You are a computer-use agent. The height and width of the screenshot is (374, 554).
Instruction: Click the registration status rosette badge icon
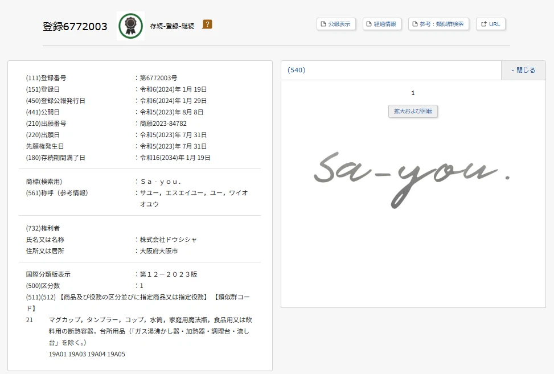[130, 26]
